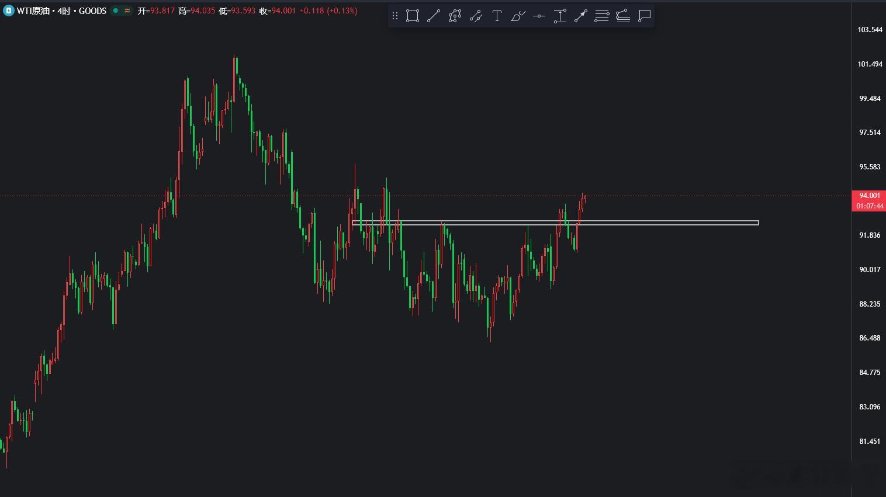Click the WTI原油 symbol title
Screen dimensions: 886x497
click(33, 11)
